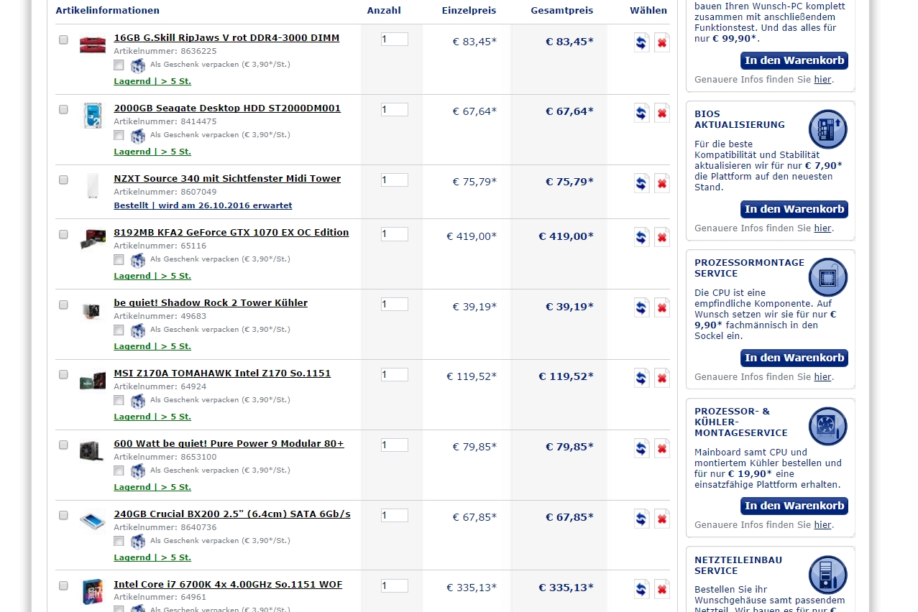The image size is (918, 612).
Task: Click gift box icon under Shadow Rock 2
Action: click(x=138, y=330)
